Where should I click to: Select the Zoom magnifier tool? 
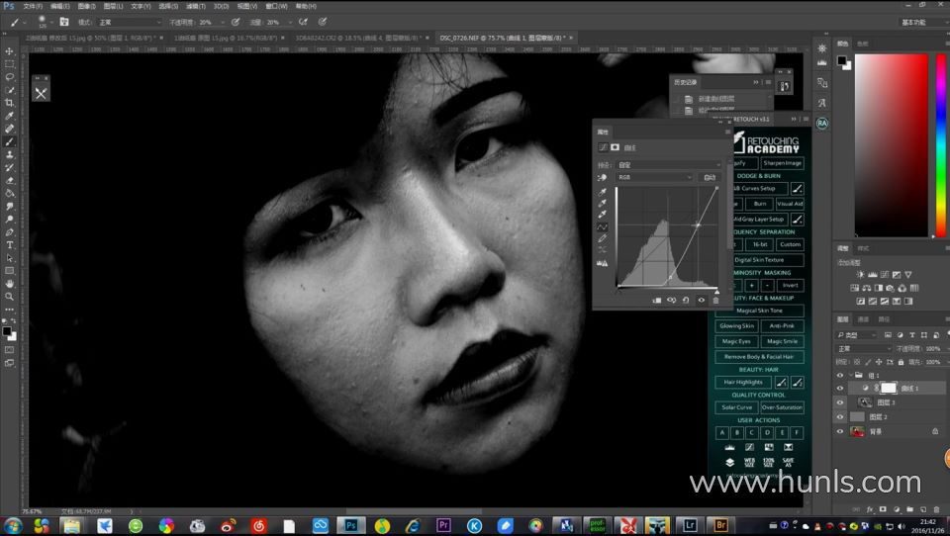click(10, 296)
